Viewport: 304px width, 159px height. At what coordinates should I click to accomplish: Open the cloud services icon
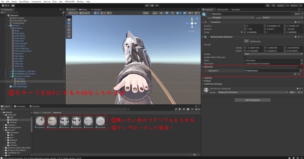click(13, 6)
